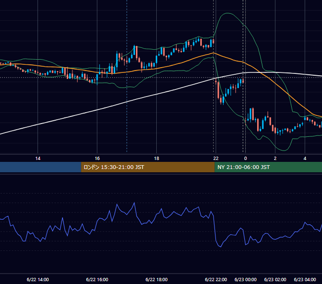
Task: Click the 6/22 18:00 date label
Action: point(156,279)
